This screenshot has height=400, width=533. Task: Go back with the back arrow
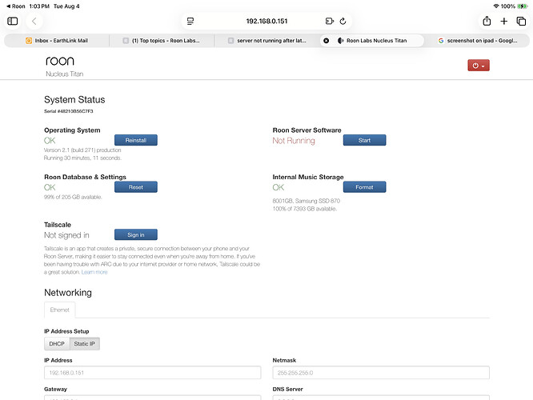pyautogui.click(x=34, y=21)
